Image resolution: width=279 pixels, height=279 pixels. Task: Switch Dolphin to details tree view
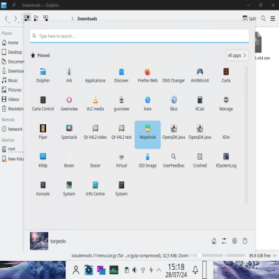click(x=45, y=18)
